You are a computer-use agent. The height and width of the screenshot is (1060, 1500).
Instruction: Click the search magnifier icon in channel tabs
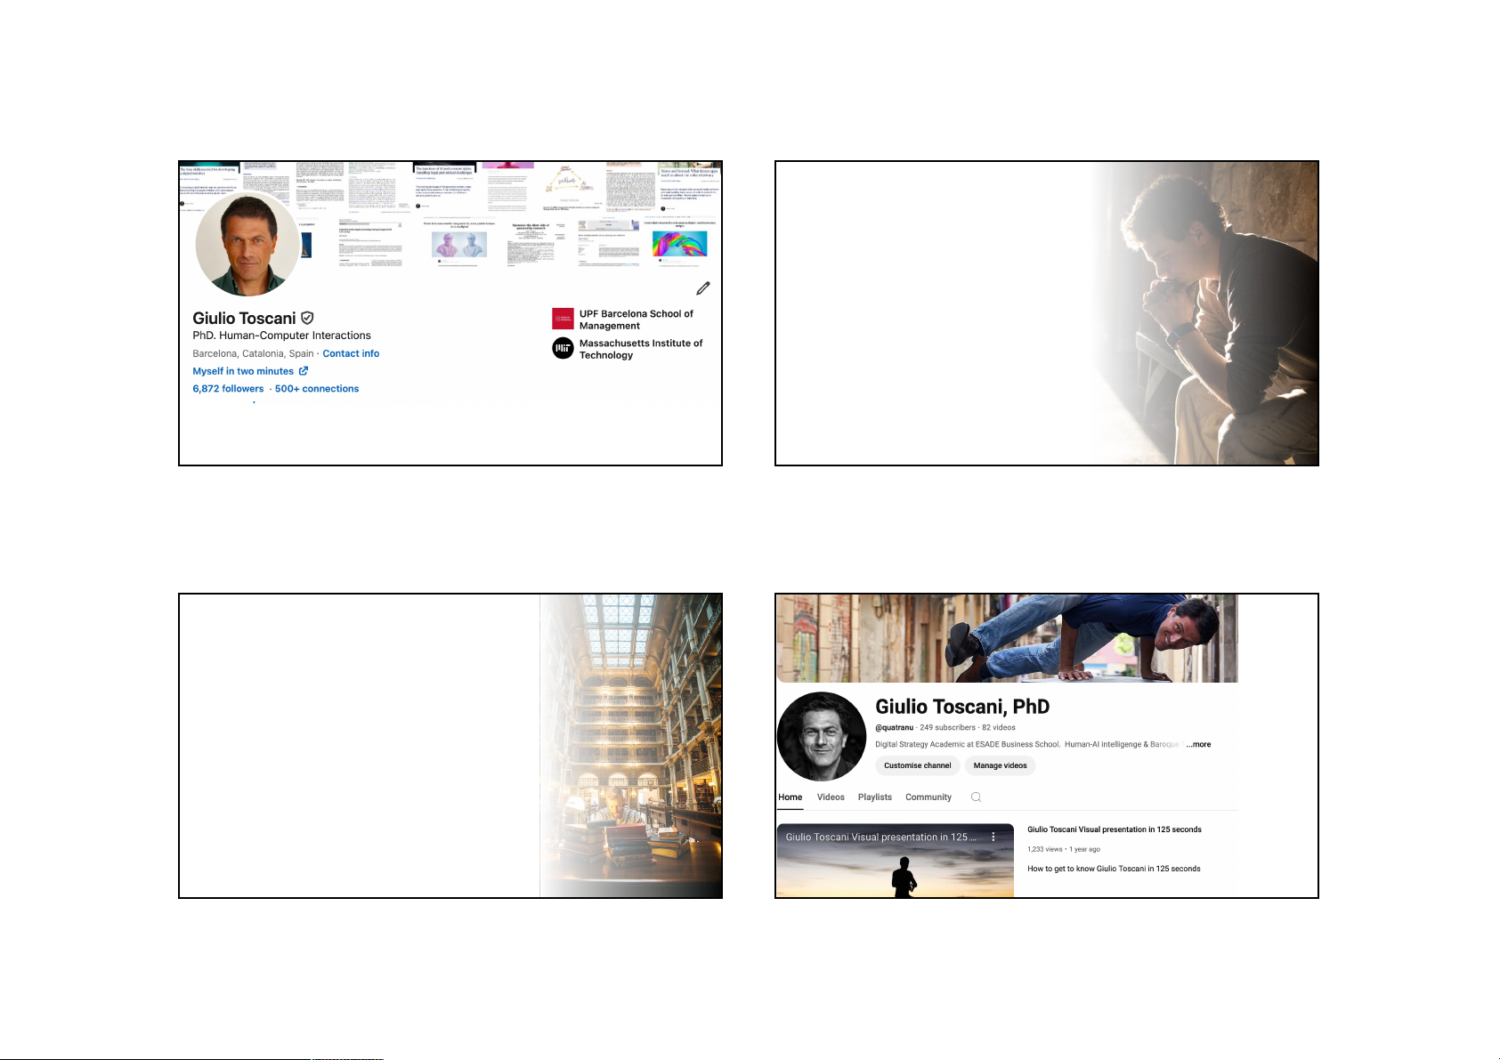click(976, 797)
